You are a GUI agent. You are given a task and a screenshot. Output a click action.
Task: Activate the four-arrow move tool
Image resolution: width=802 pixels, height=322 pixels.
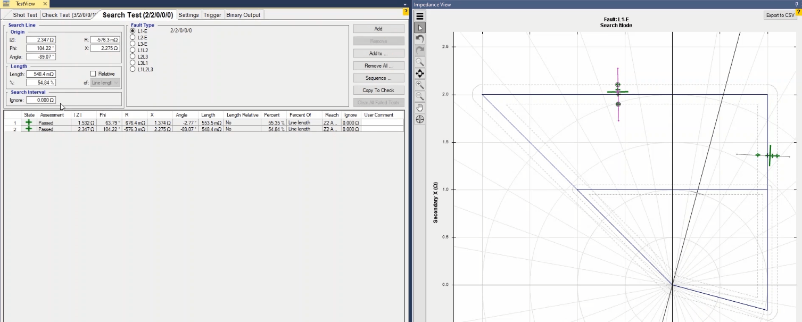coord(420,73)
